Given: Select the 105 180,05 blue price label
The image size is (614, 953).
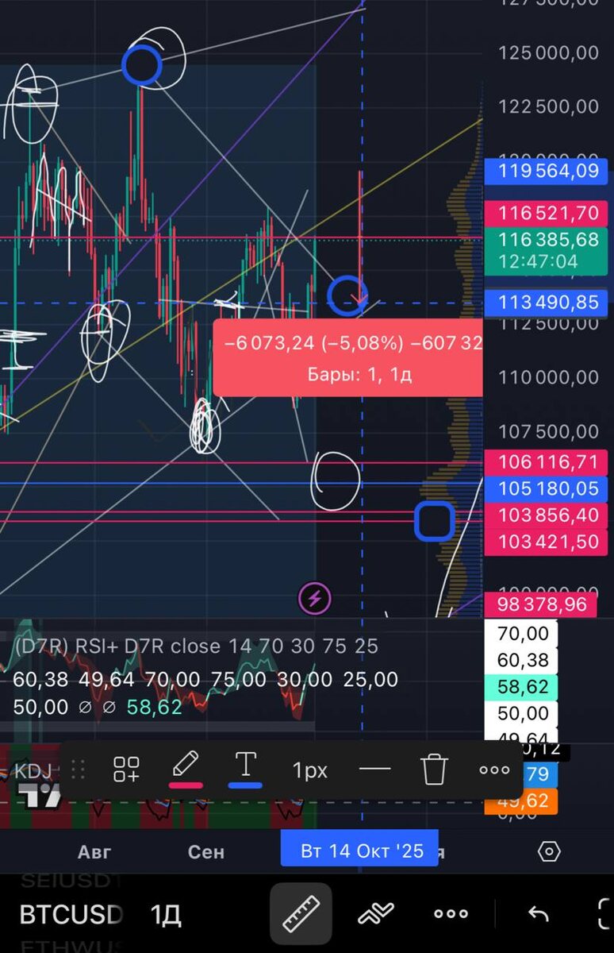Looking at the screenshot, I should (545, 488).
